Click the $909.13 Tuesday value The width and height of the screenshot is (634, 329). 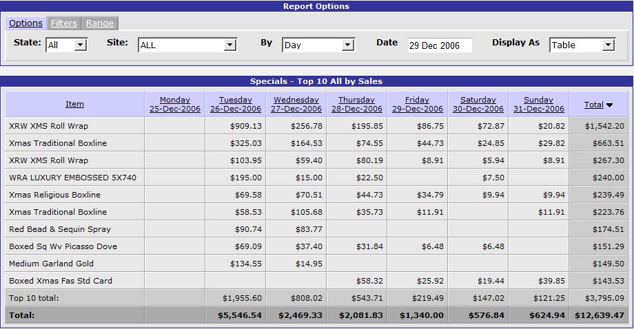pyautogui.click(x=246, y=126)
